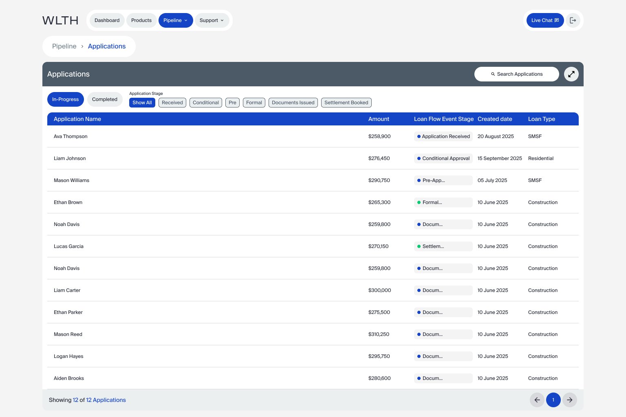Click the Created date column header

click(x=495, y=119)
